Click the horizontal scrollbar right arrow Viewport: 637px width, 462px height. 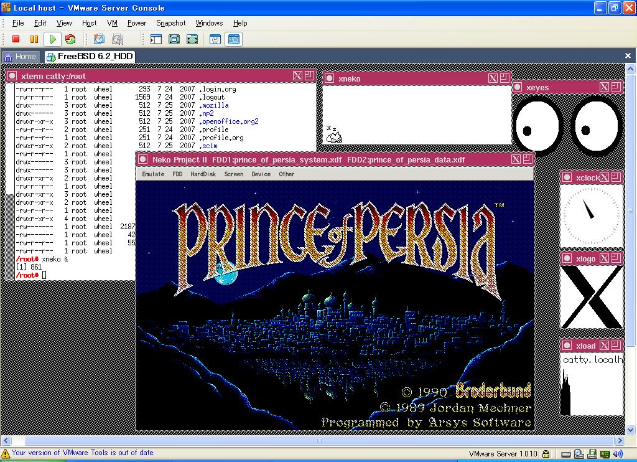pyautogui.click(x=620, y=440)
